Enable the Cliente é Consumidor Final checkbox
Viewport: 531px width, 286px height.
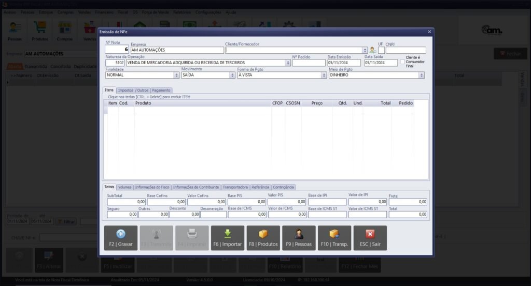pos(402,62)
